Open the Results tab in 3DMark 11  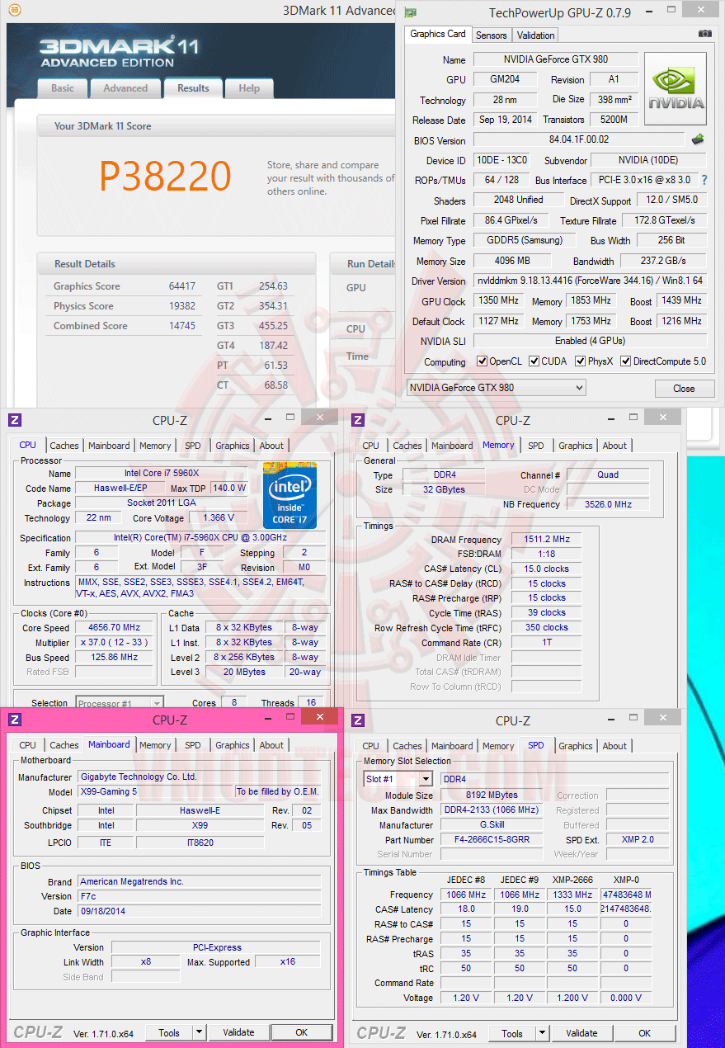pyautogui.click(x=193, y=87)
